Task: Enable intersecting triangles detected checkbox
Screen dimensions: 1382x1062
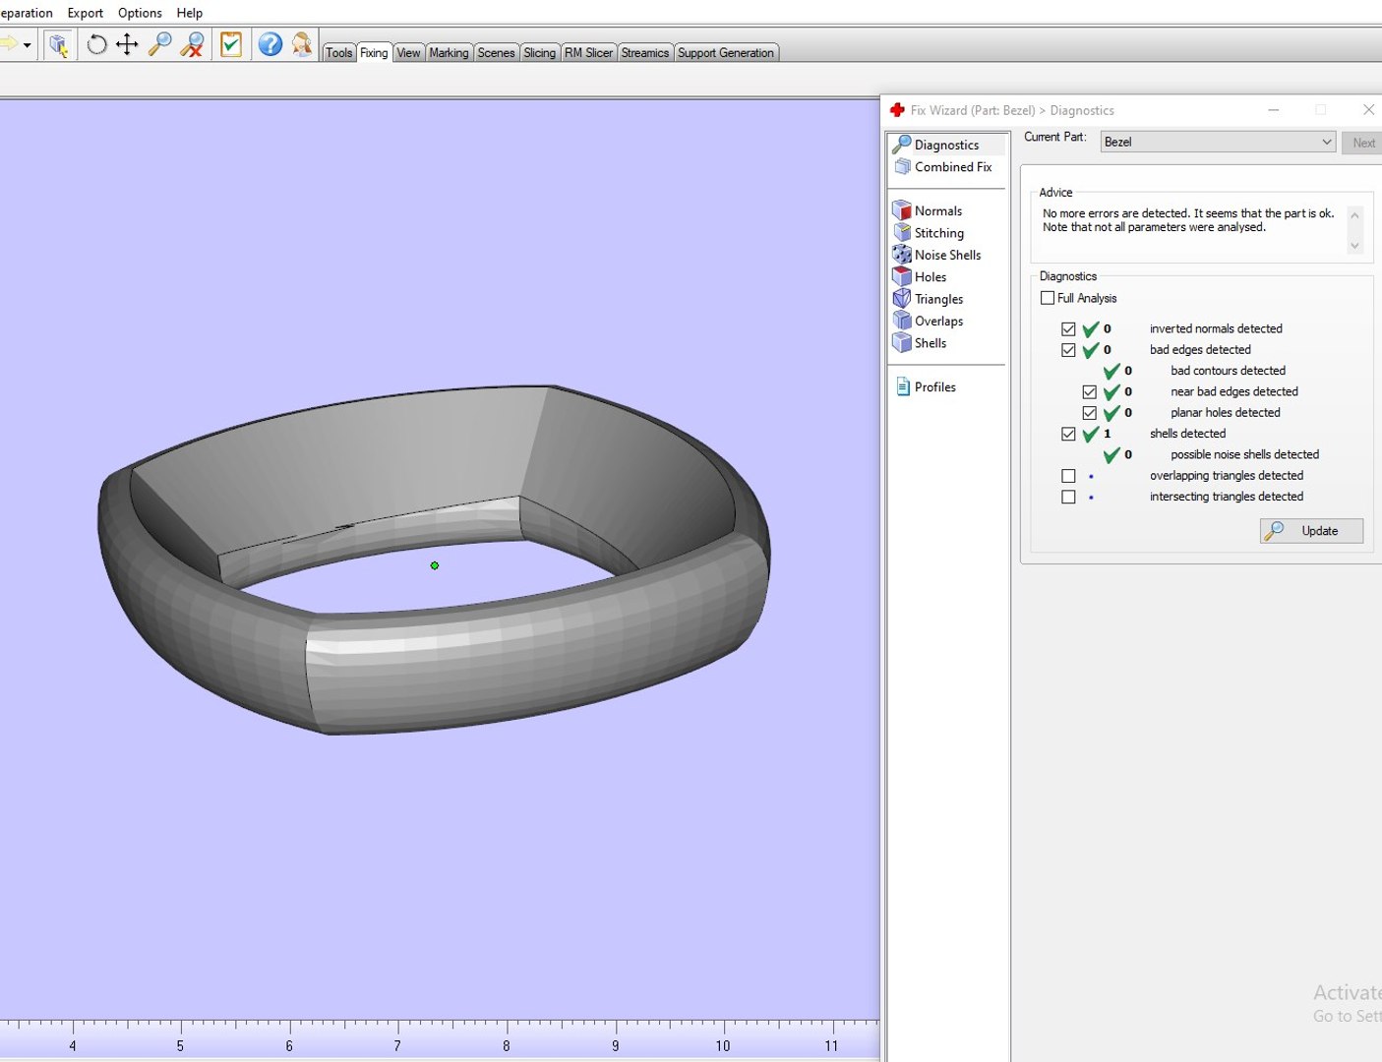Action: tap(1068, 498)
